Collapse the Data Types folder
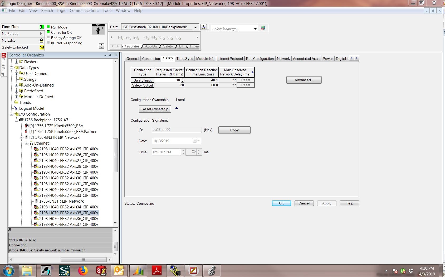 coord(11,68)
